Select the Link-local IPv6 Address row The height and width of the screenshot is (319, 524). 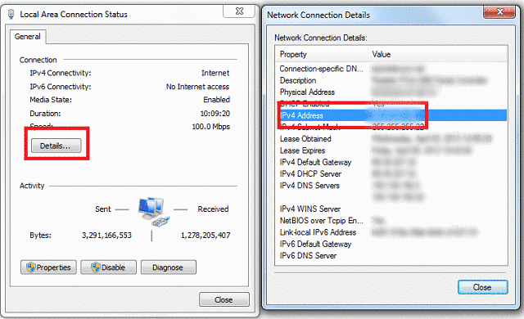pyautogui.click(x=391, y=232)
